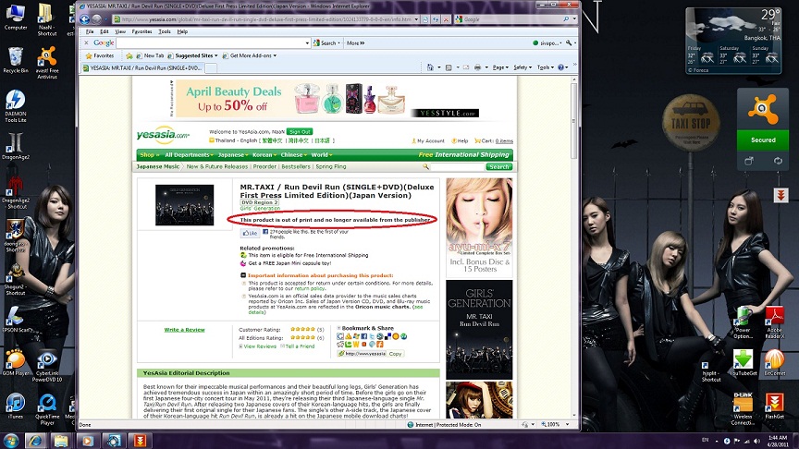Open the Help menu
799x449 pixels.
tap(182, 31)
